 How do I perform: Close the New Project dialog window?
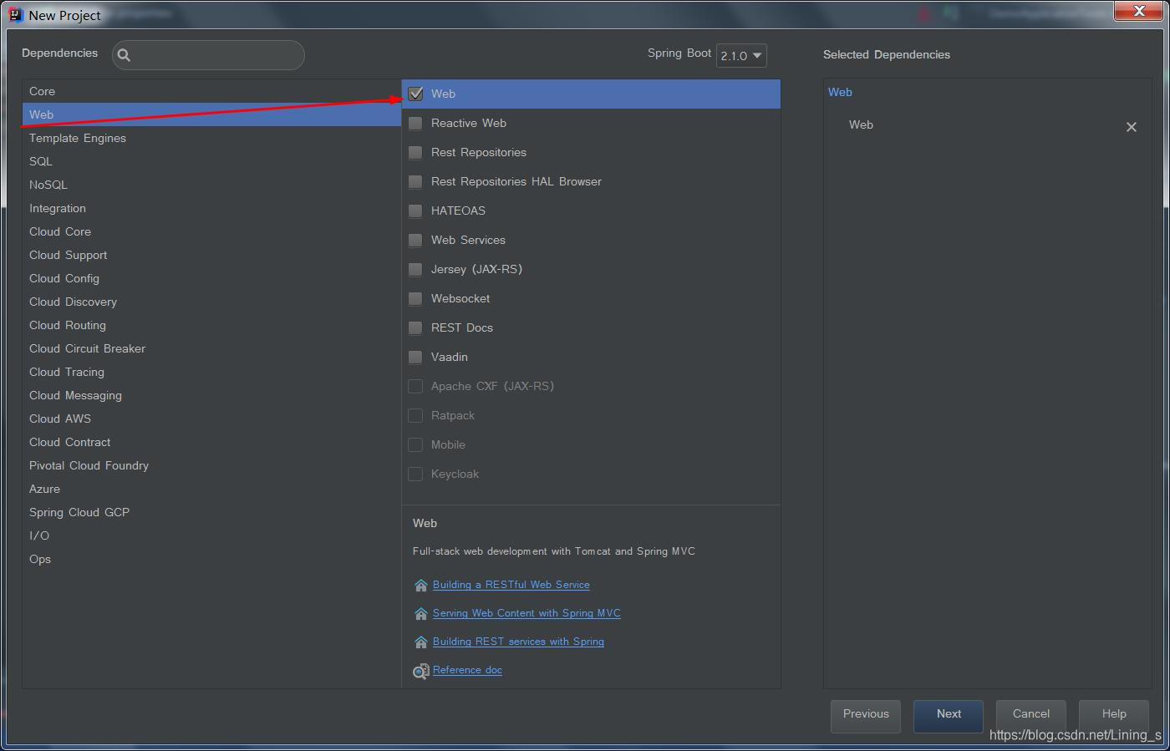(x=1139, y=10)
